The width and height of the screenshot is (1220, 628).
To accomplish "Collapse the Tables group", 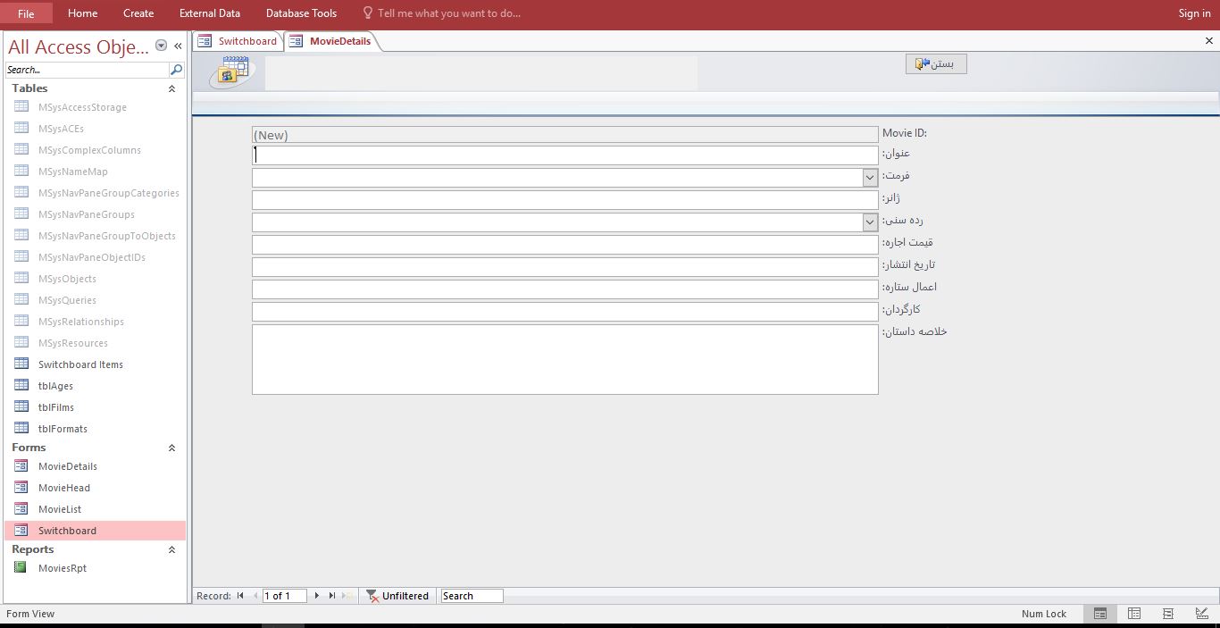I will (171, 88).
